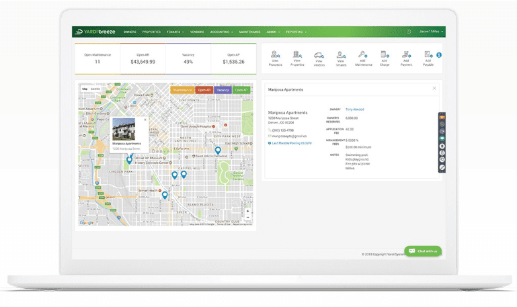Click the blue info icon beside Add Payable
517x307 pixels.
coord(439,55)
